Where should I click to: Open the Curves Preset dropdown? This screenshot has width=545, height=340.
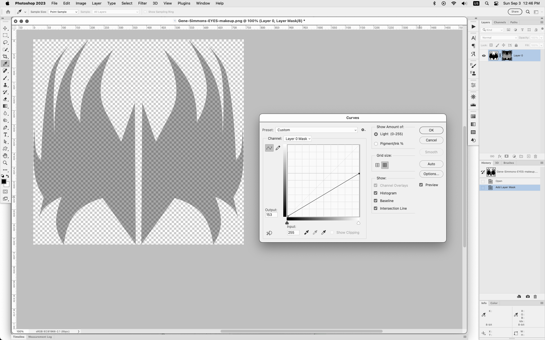click(316, 130)
